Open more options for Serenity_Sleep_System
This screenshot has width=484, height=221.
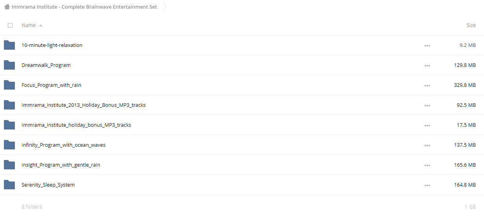[x=427, y=185]
